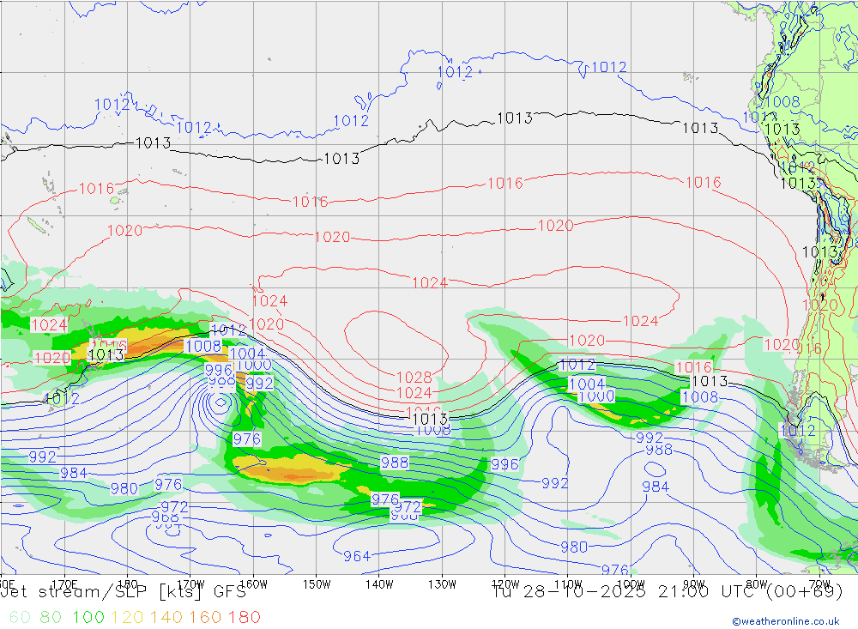Viewport: 858px width, 629px height.
Task: Click the red 1028 isobar label
Action: tap(414, 378)
